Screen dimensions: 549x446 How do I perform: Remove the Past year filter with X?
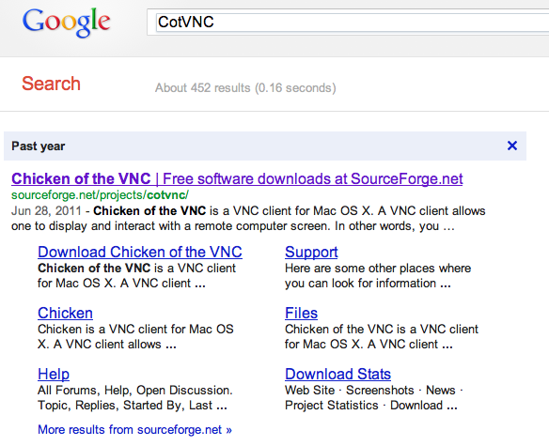[512, 146]
